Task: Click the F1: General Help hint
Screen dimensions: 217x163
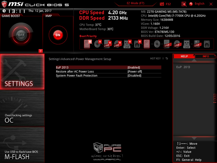Action: pos(189,160)
